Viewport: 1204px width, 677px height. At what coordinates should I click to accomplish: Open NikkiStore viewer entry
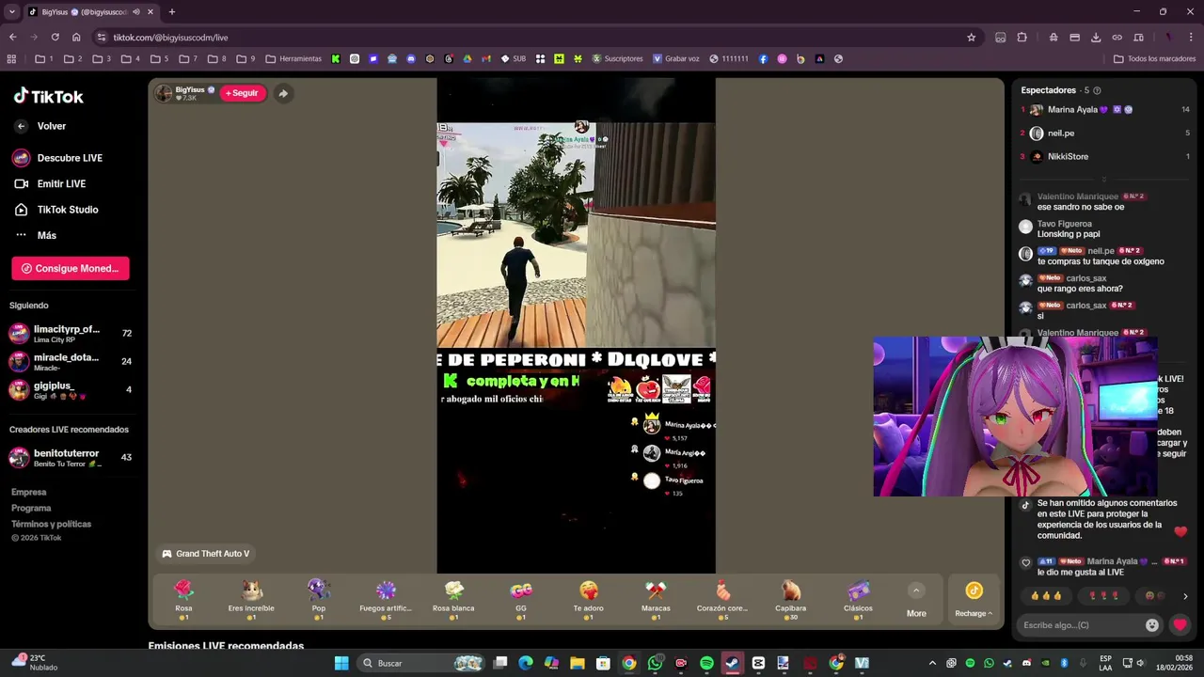(x=1105, y=157)
